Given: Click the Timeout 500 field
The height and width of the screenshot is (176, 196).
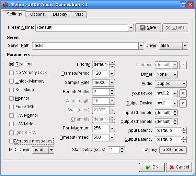Looking at the screenshot, I should [x=101, y=137].
